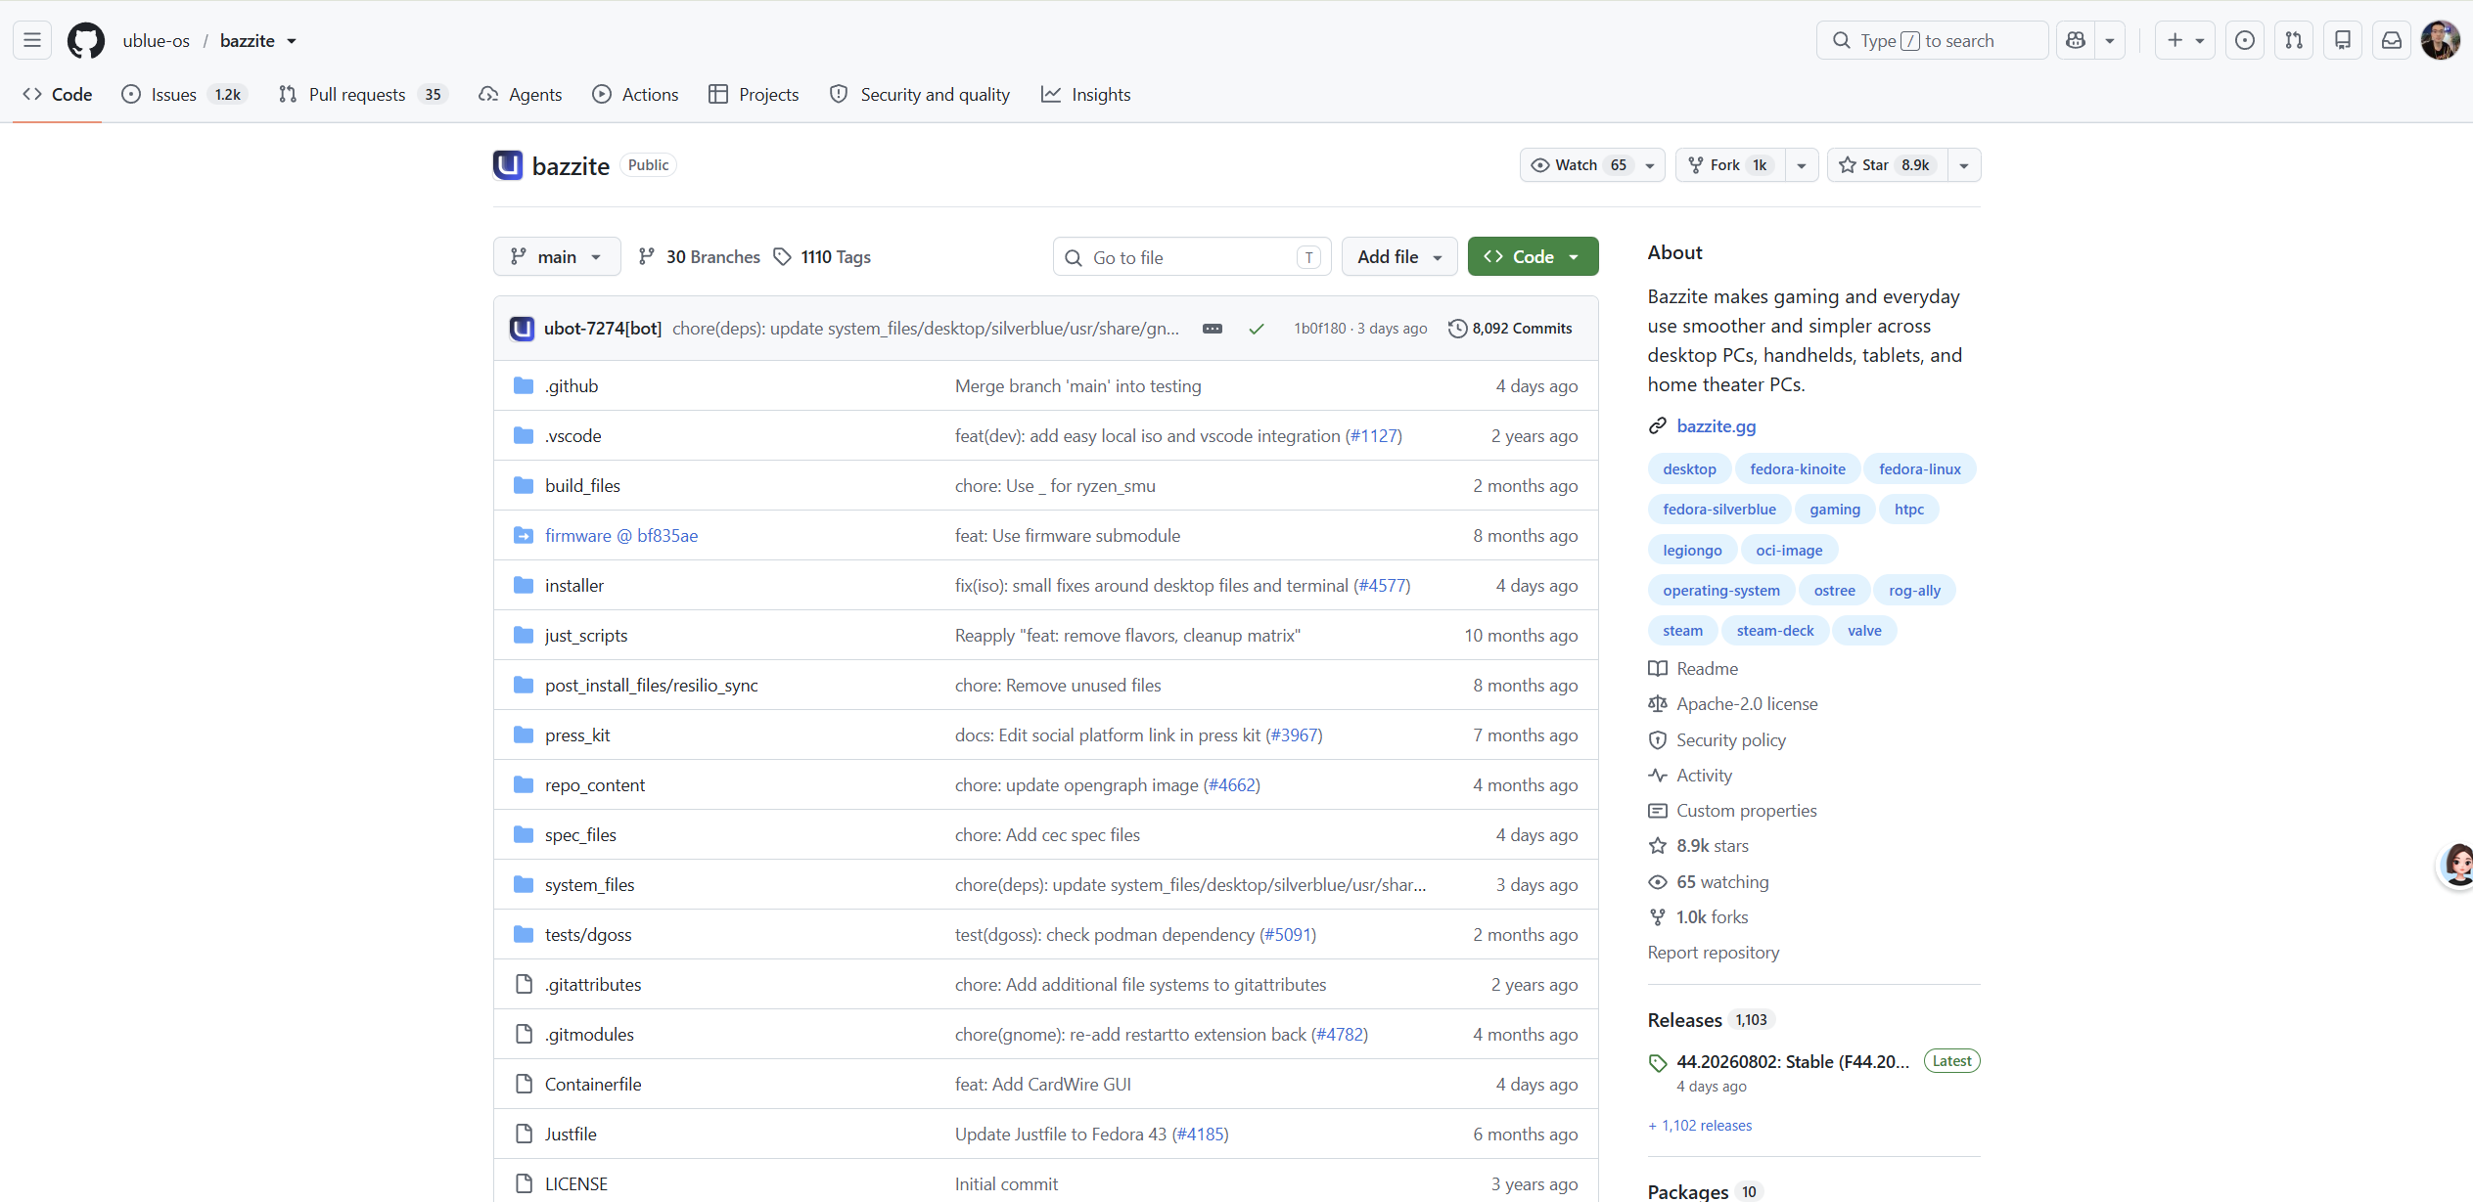Open the repositories icon in header
This screenshot has width=2473, height=1202.
[2343, 40]
